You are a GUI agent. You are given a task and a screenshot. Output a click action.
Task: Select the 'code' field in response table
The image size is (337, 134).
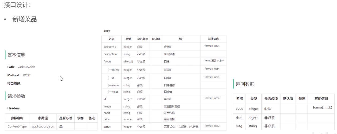[x=239, y=108]
